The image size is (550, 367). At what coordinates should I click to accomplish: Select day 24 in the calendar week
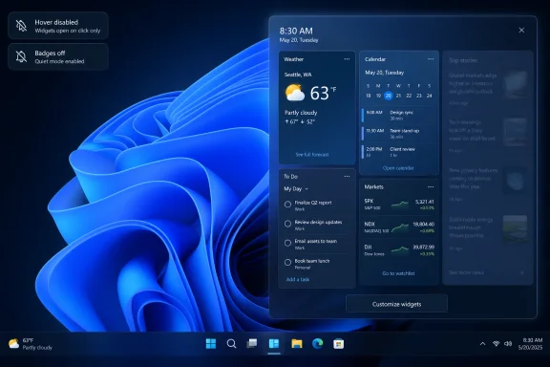coord(429,96)
